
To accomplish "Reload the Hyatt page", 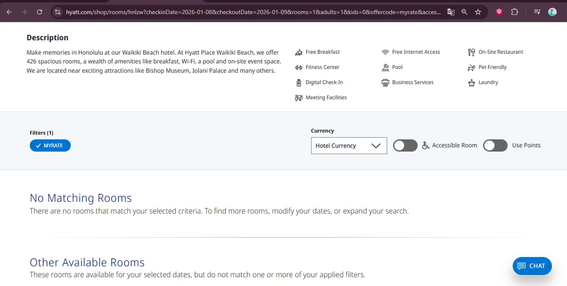I will (x=39, y=12).
